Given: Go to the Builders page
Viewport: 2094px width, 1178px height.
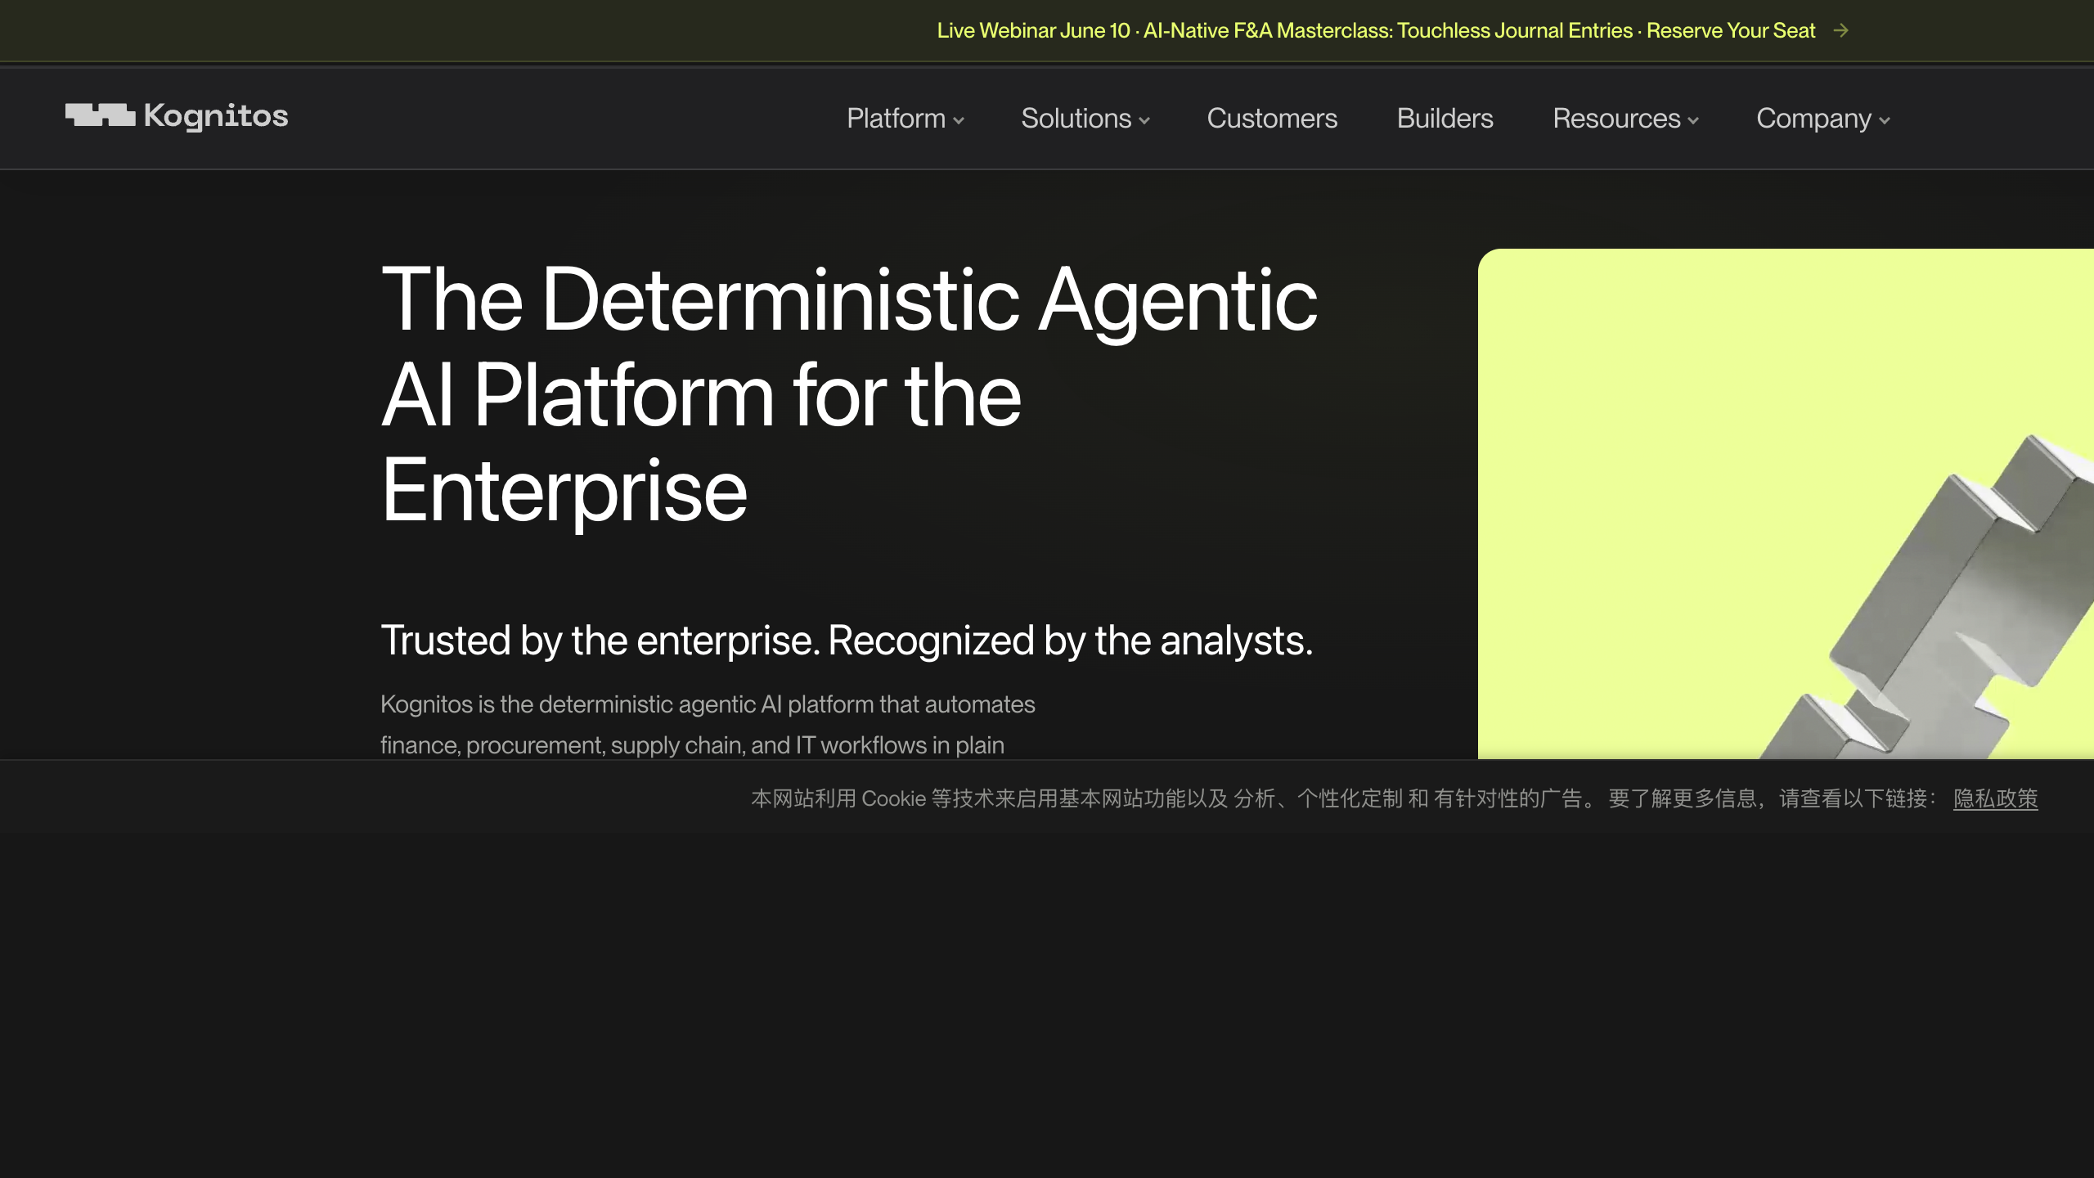Looking at the screenshot, I should tap(1445, 119).
